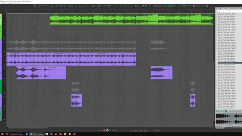The width and height of the screenshot is (242, 136).
Task: Jump to project start using transport
Action: point(99,131)
